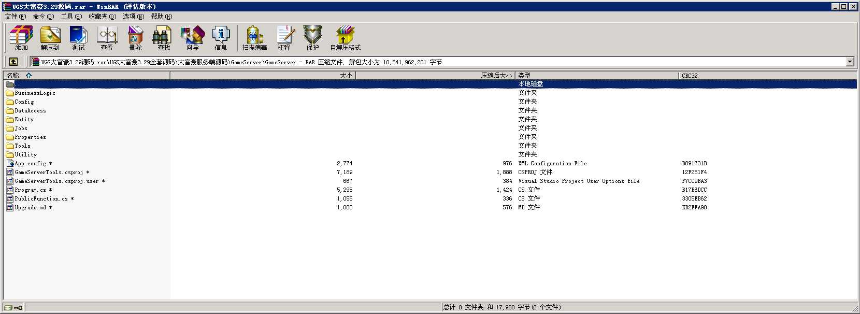860x314 pixels.
Task: Click the window resize grip corner
Action: click(854, 308)
